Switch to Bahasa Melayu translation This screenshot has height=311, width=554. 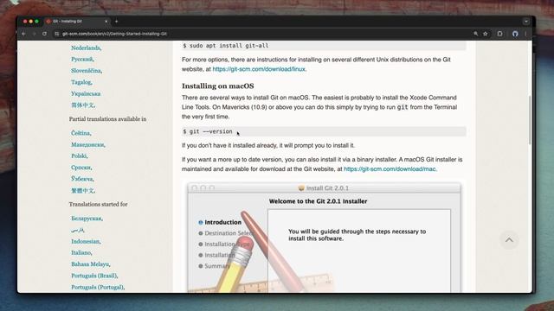tap(91, 264)
